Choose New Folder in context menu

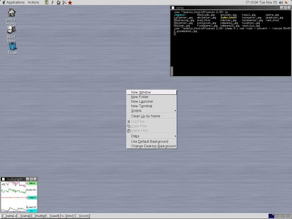coord(140,97)
